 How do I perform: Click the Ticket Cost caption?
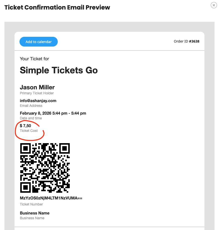click(x=29, y=131)
